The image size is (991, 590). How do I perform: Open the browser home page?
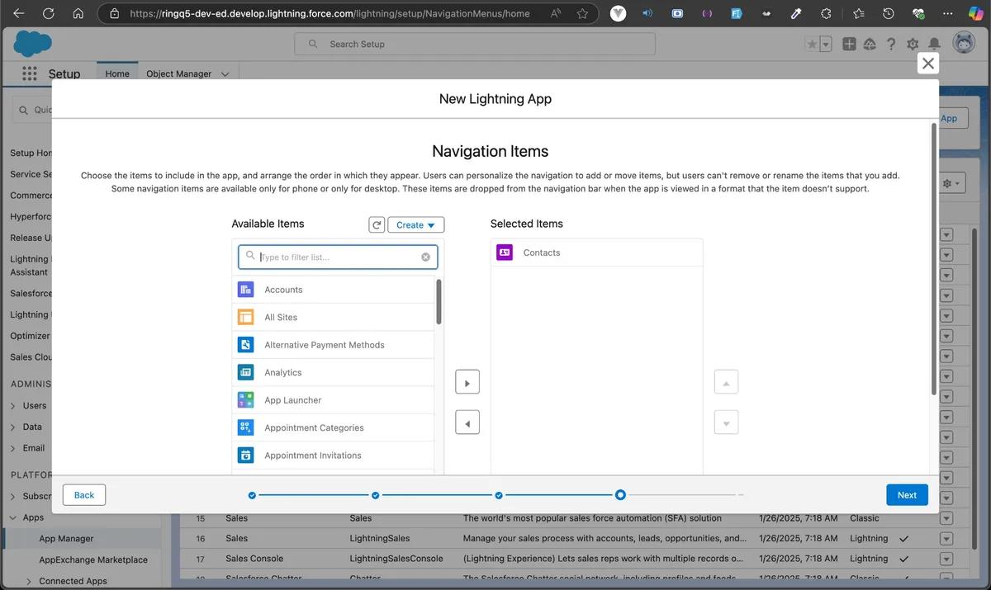(x=78, y=13)
